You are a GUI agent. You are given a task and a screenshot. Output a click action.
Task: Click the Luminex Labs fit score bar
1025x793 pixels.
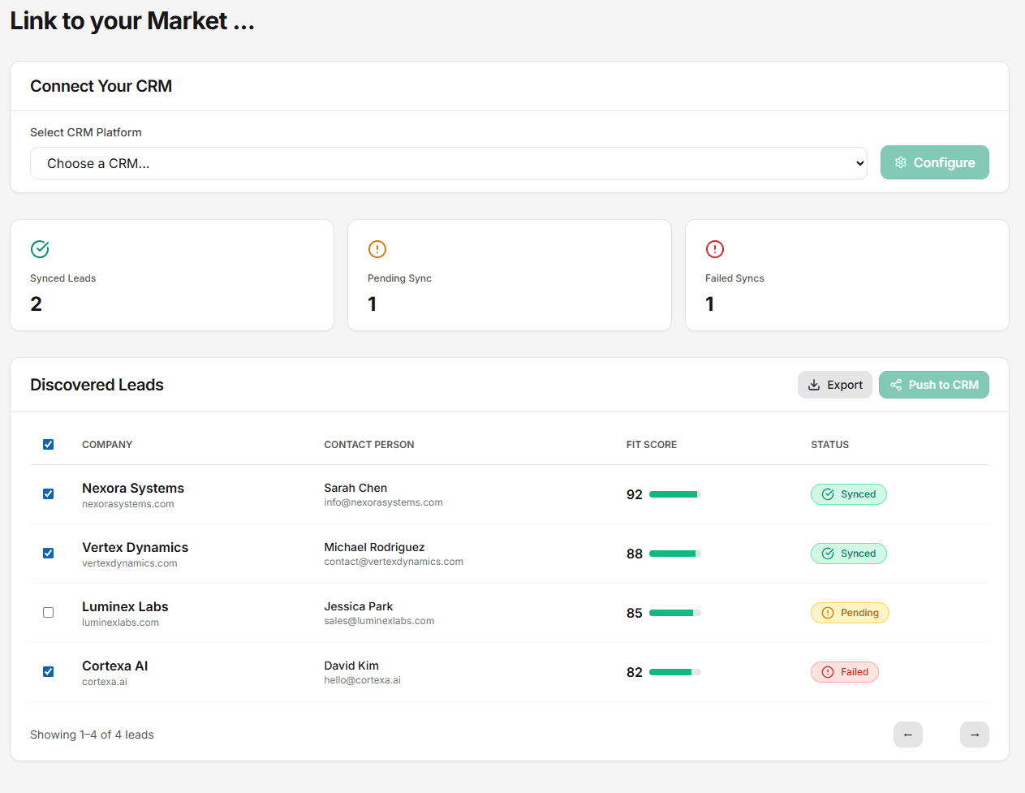[675, 613]
